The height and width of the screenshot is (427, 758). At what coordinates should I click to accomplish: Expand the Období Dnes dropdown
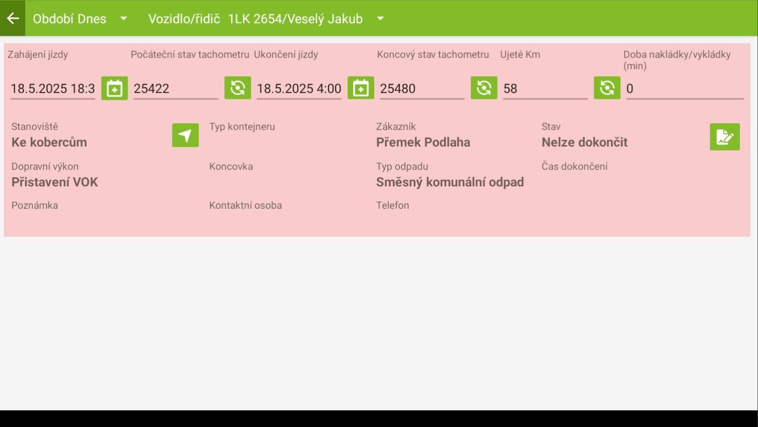[x=80, y=19]
